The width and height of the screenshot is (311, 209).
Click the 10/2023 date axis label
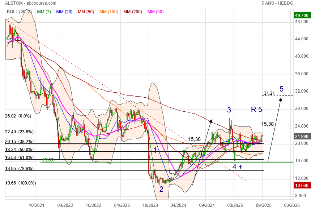click(150, 205)
